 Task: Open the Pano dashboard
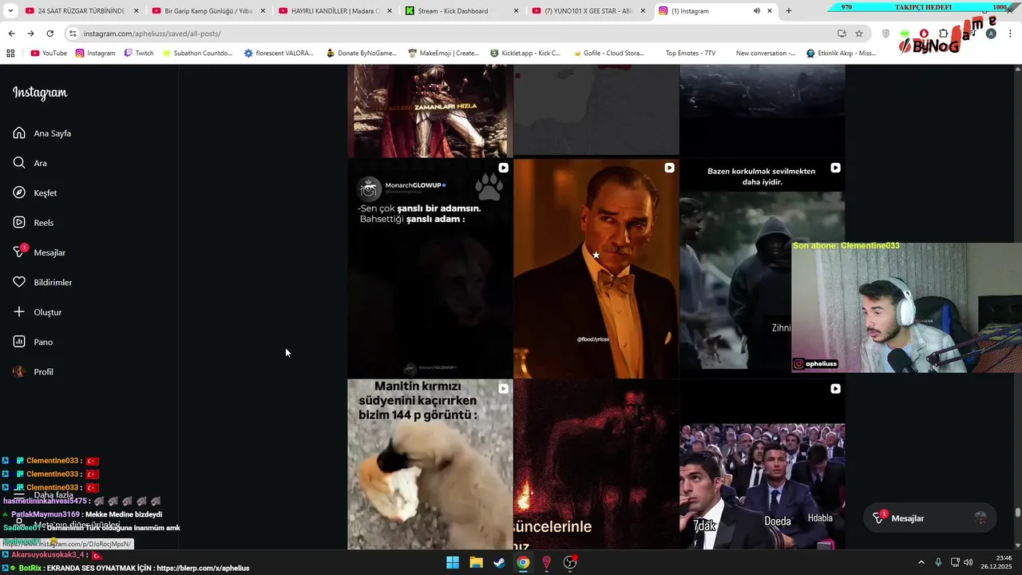(33, 342)
